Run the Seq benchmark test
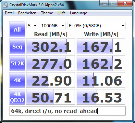 [x=17, y=46]
